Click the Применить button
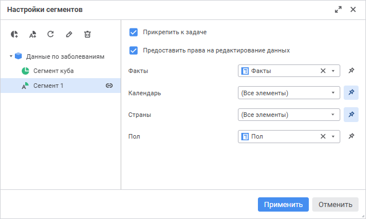The image size is (366, 219). 283,205
